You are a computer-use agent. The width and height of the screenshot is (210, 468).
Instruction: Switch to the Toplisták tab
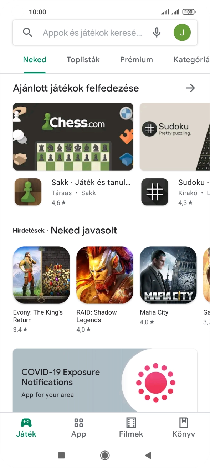[x=83, y=60]
